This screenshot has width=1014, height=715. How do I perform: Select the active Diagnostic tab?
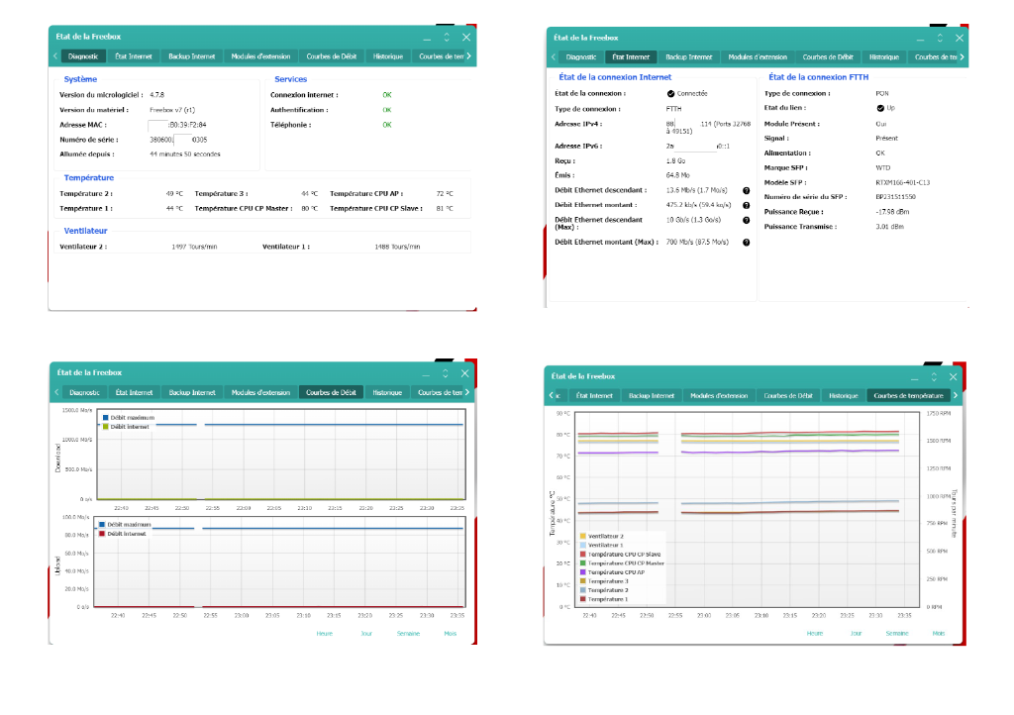[83, 56]
